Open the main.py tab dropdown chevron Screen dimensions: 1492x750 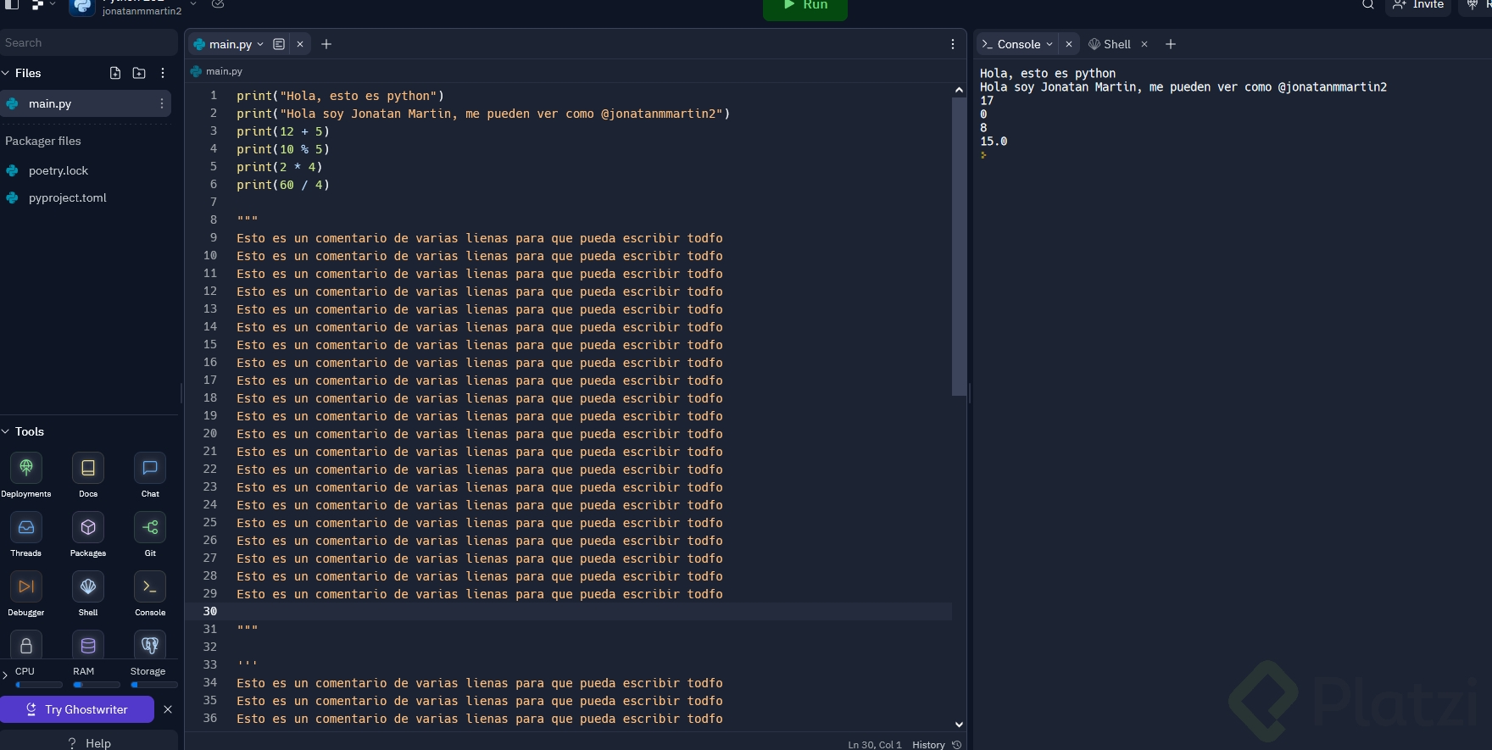[260, 44]
